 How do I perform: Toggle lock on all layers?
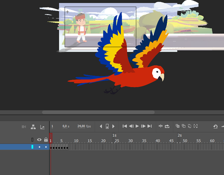(46, 140)
